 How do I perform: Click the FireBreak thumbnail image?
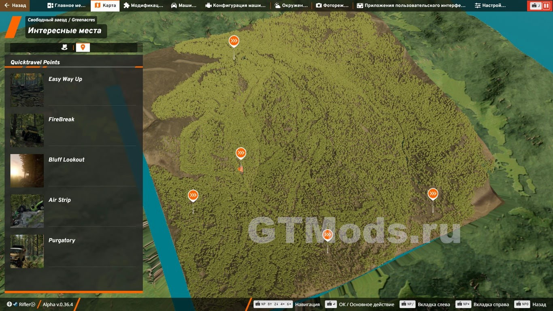[27, 130]
